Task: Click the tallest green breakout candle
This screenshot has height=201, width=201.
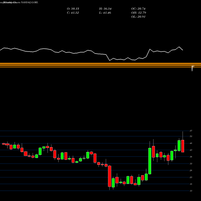Action: pyautogui.click(x=150, y=161)
